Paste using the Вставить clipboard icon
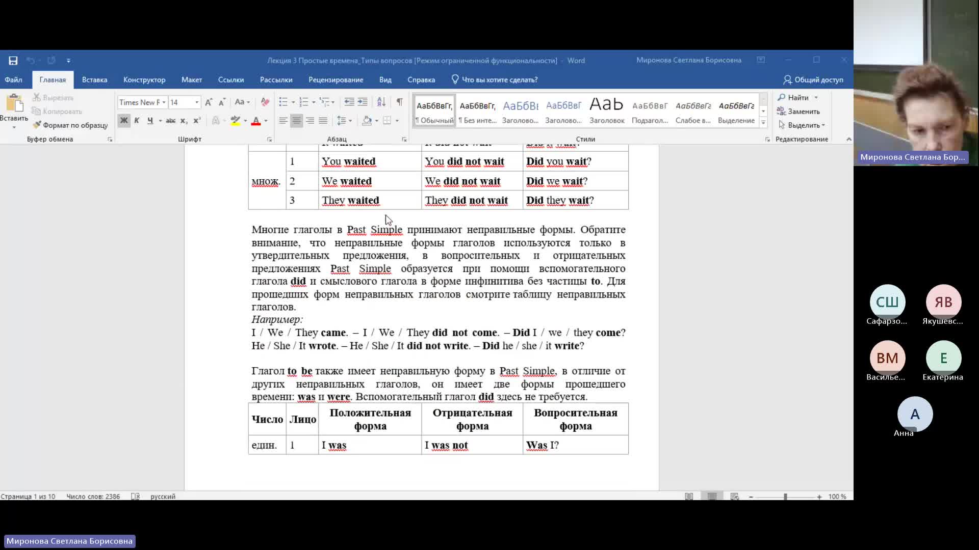Image resolution: width=979 pixels, height=550 pixels. coord(15,103)
